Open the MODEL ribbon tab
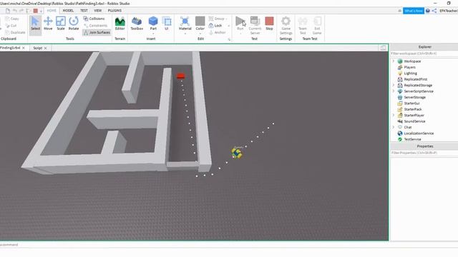 click(68, 11)
